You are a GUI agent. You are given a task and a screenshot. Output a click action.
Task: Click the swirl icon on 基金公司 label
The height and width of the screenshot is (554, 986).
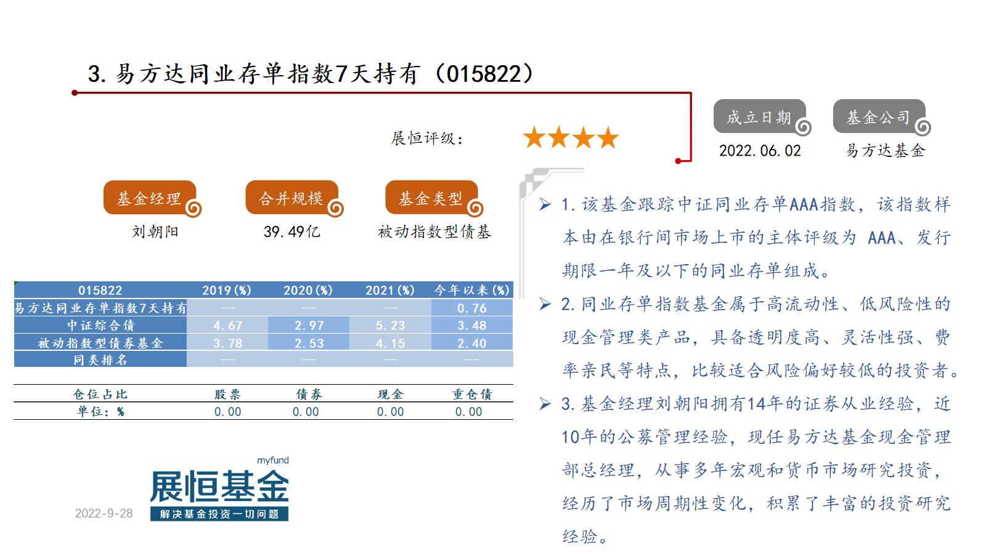coord(923,127)
